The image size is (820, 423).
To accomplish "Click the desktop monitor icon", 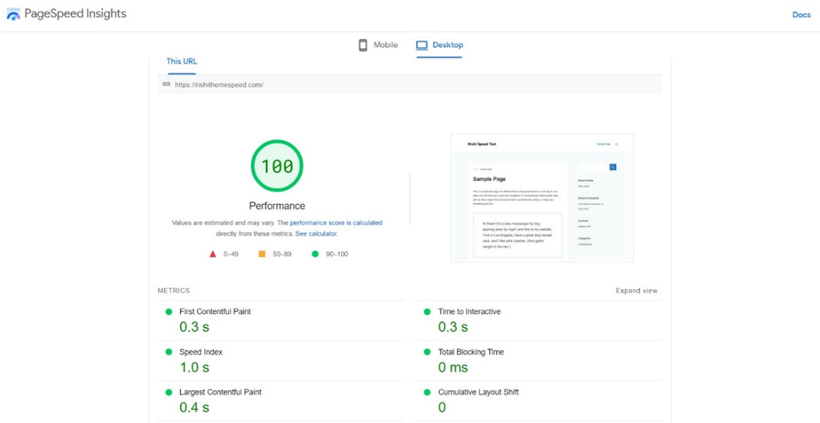I will pyautogui.click(x=422, y=45).
